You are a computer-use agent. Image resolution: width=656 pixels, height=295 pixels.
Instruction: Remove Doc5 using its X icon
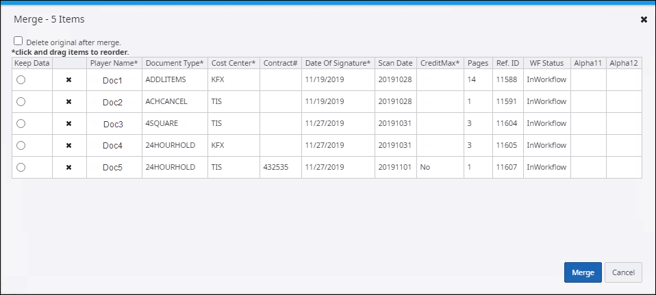[x=68, y=167]
